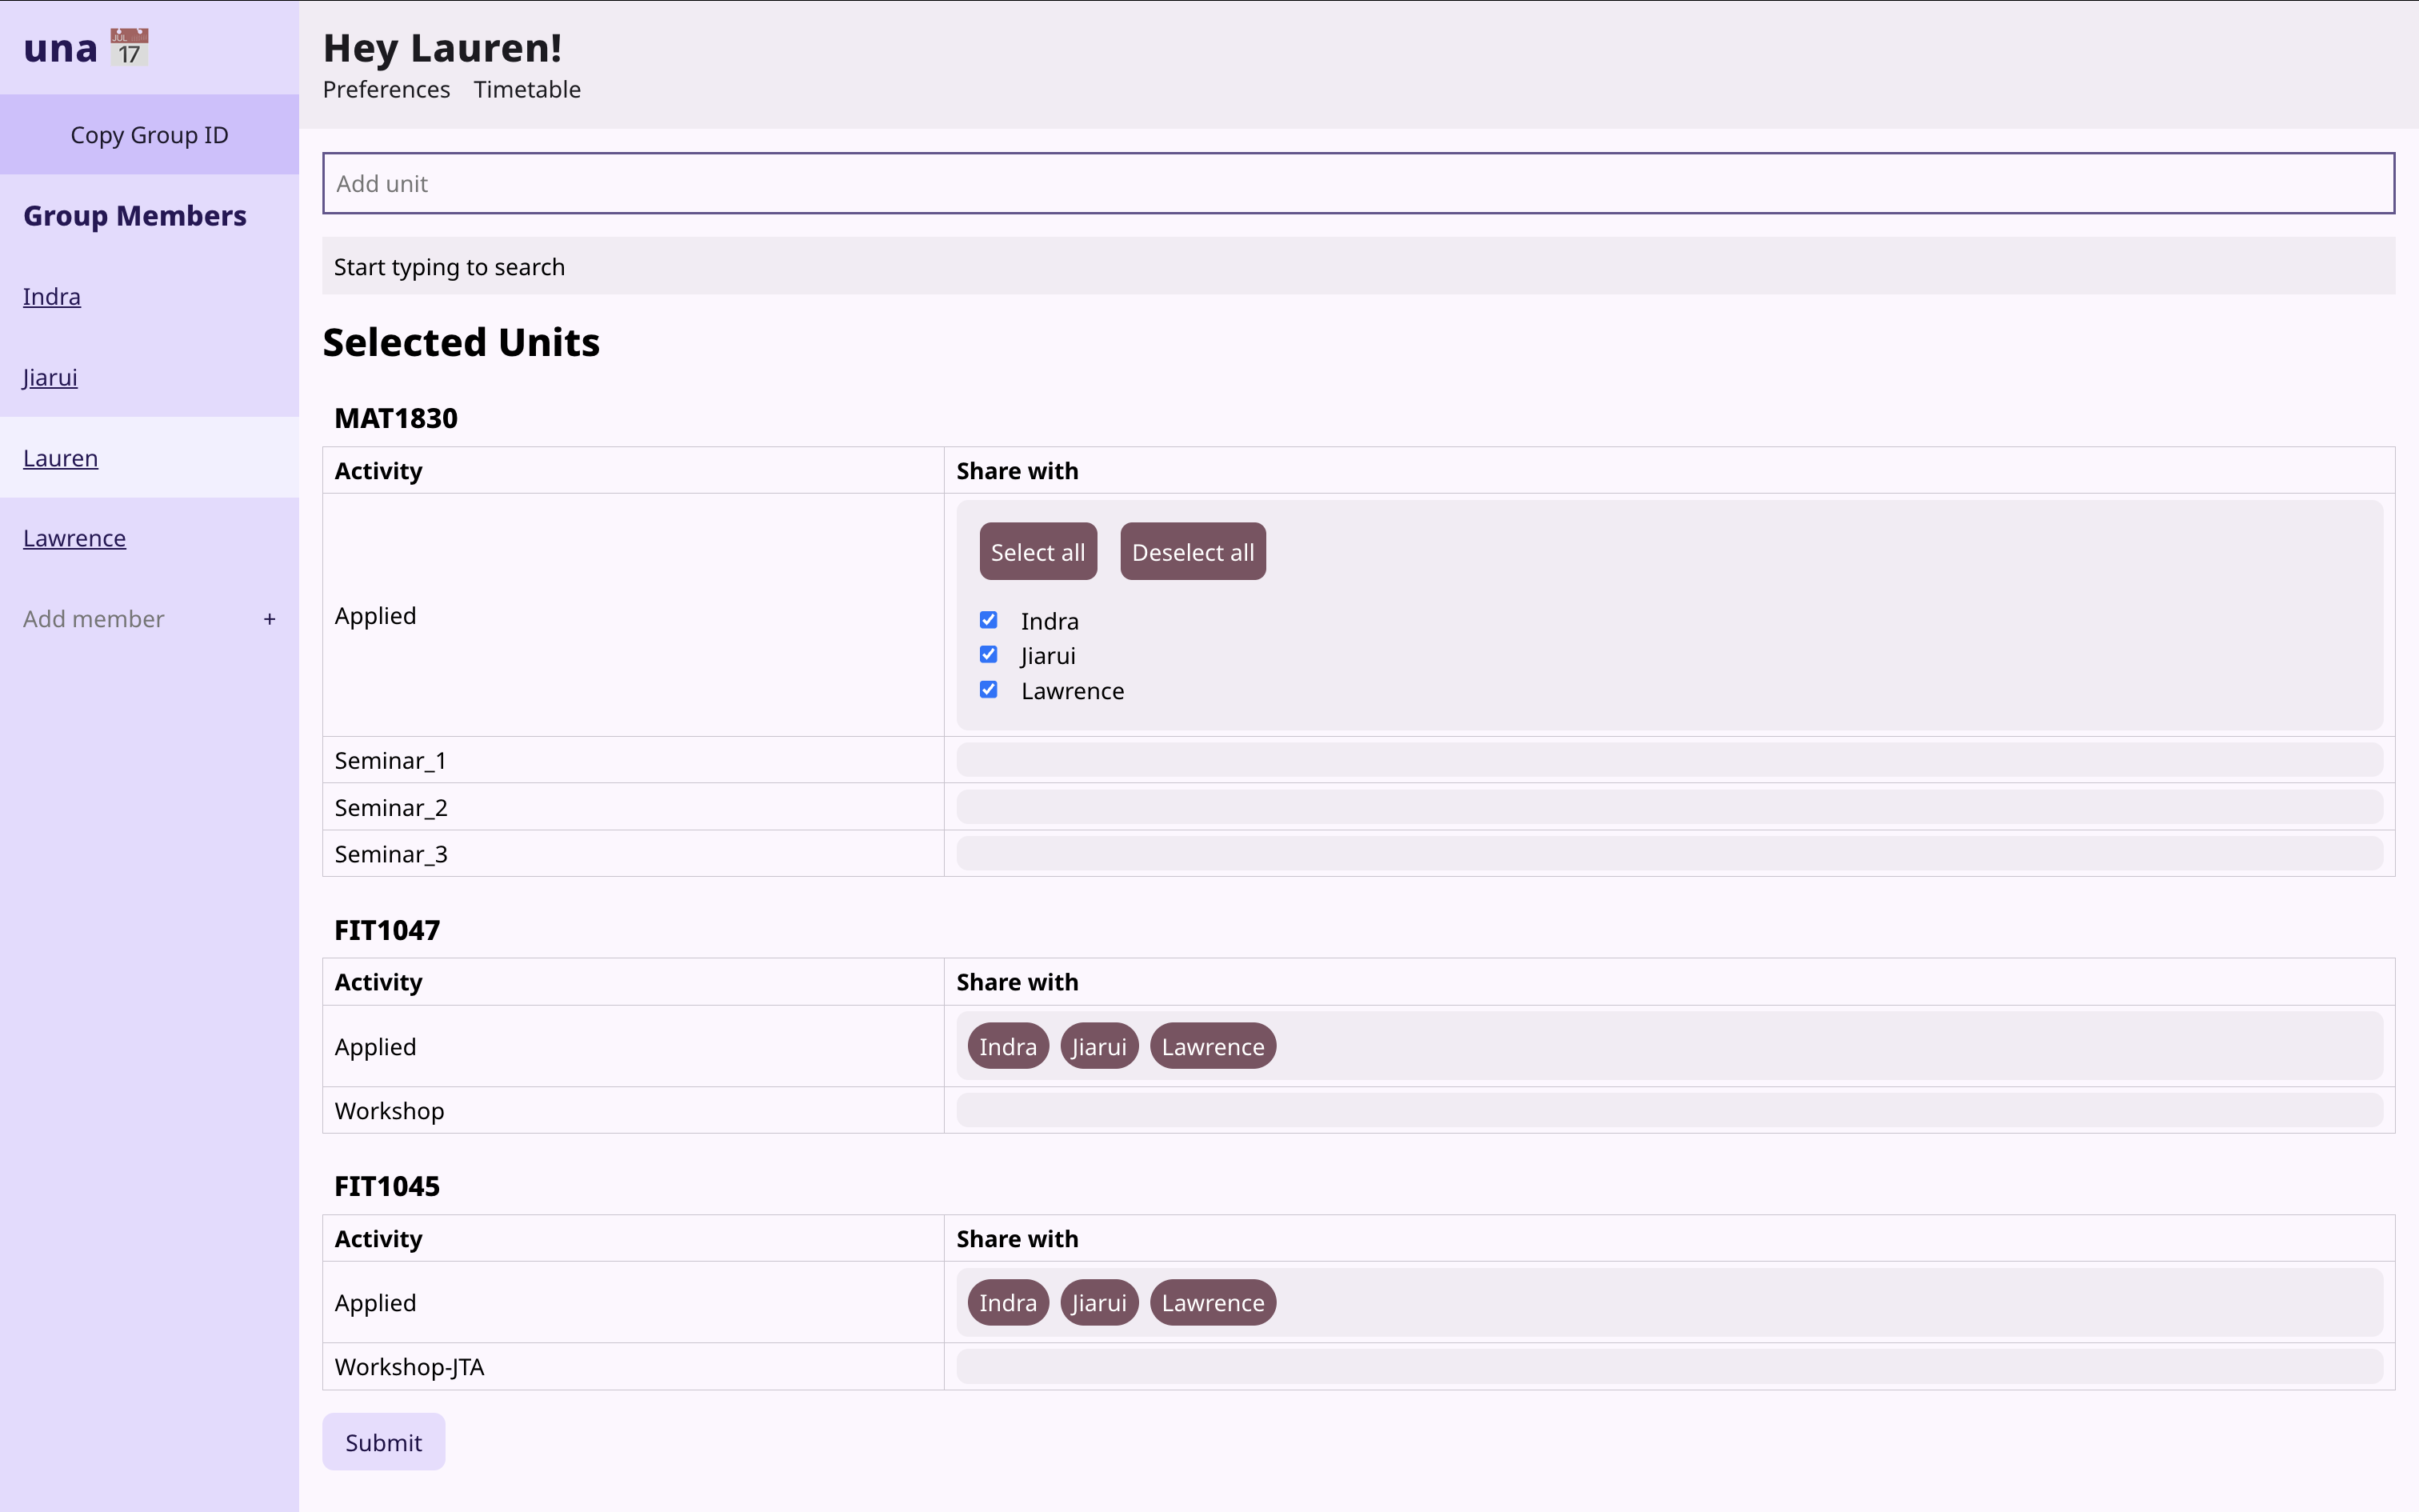The width and height of the screenshot is (2419, 1512).
Task: Click the plus icon beside Add member
Action: click(269, 619)
